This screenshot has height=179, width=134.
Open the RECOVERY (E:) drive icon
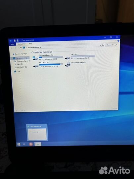coord(36,66)
